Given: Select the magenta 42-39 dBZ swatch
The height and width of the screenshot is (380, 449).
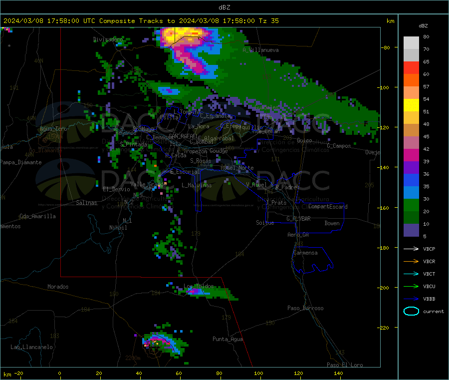Looking at the screenshot, I should point(411,155).
